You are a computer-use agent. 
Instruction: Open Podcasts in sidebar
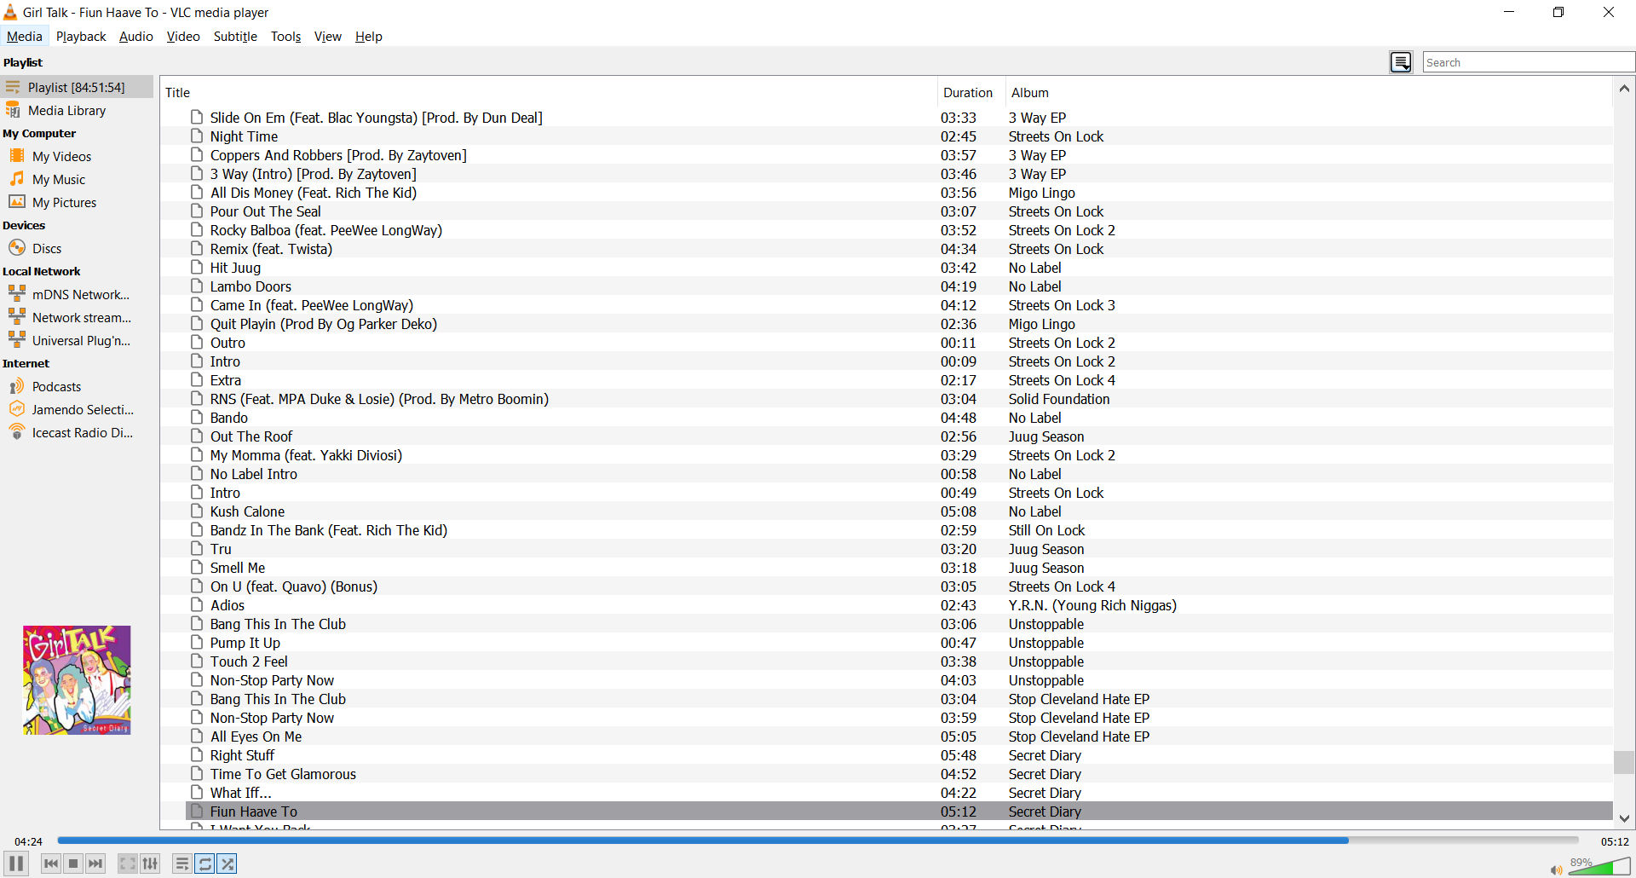coord(77,387)
